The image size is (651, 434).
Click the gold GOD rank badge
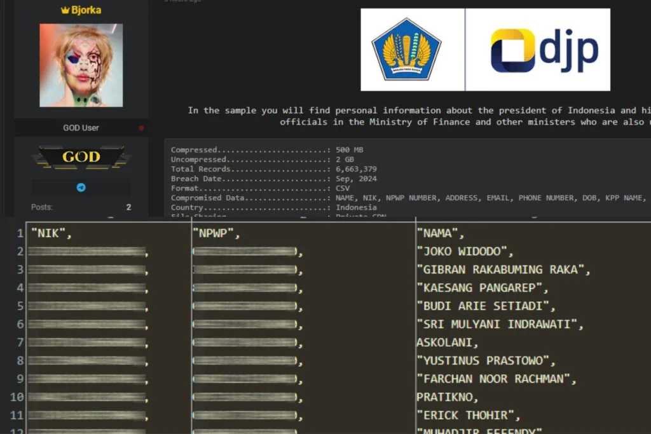tap(81, 156)
